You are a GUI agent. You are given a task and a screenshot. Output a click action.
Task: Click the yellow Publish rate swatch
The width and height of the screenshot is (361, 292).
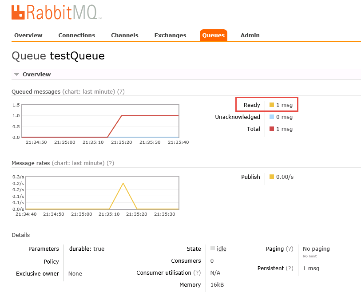coord(272,177)
